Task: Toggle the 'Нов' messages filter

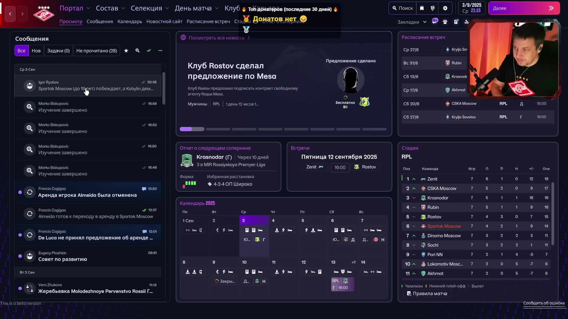Action: point(36,51)
